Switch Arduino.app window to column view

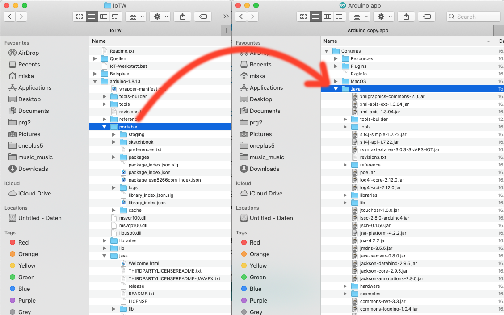coord(327,17)
